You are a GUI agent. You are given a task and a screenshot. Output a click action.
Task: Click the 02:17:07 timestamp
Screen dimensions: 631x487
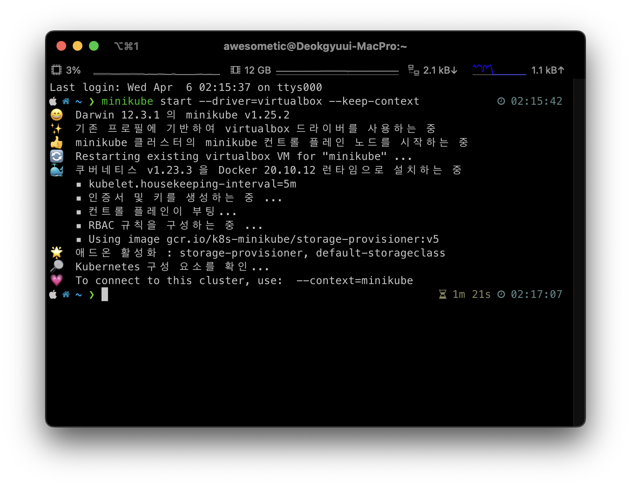click(x=536, y=294)
